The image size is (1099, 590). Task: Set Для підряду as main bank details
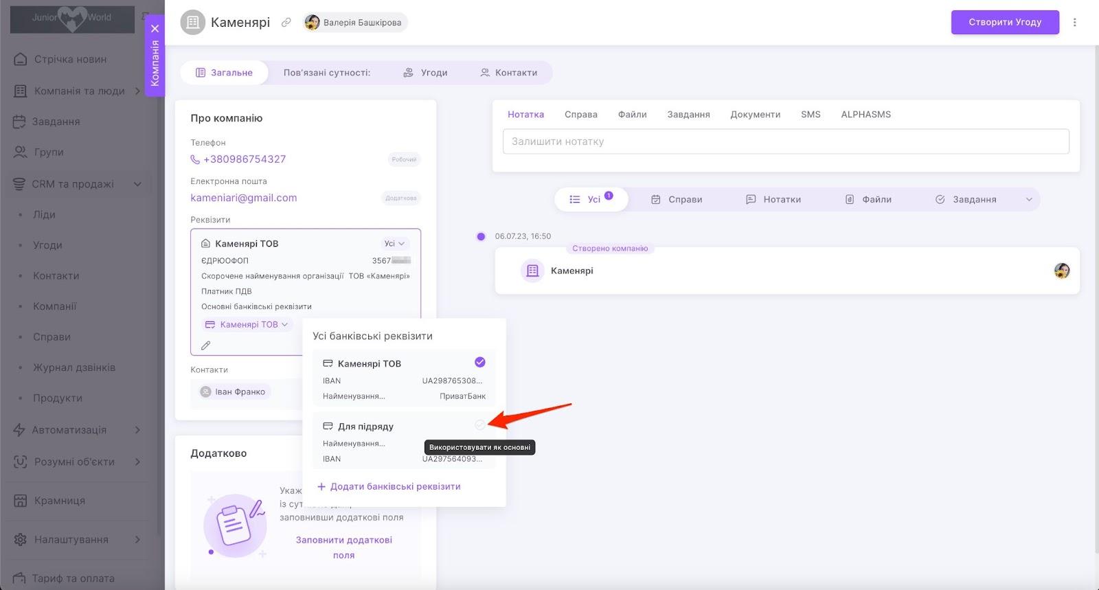pyautogui.click(x=479, y=425)
